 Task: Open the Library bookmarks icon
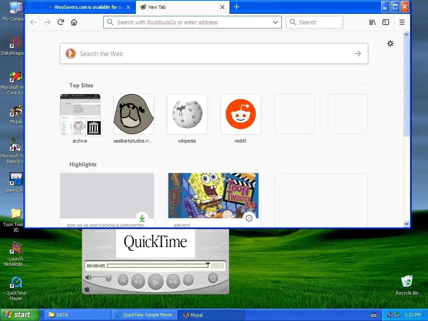(x=372, y=22)
